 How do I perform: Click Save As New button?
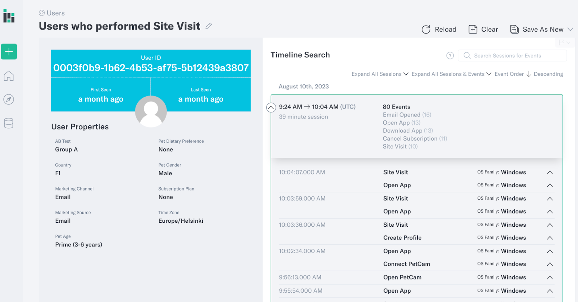pyautogui.click(x=537, y=30)
